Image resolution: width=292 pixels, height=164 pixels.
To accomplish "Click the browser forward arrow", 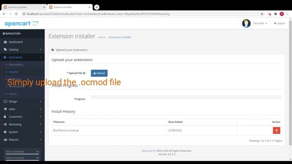I will click(x=10, y=14).
